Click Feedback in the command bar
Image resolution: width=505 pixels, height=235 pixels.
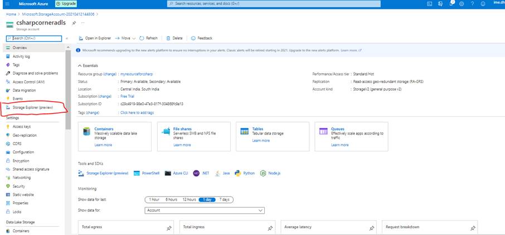[x=202, y=38]
